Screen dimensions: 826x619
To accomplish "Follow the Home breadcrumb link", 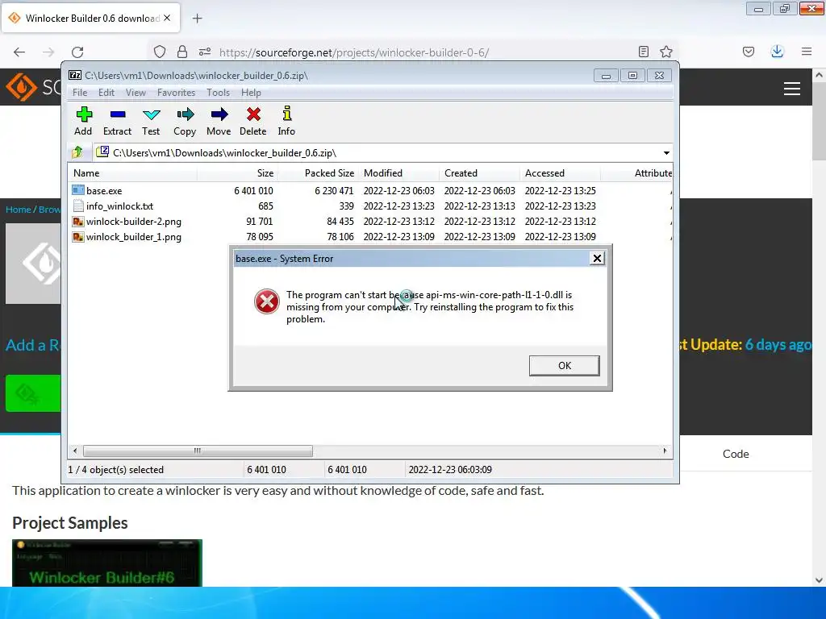I will [19, 210].
